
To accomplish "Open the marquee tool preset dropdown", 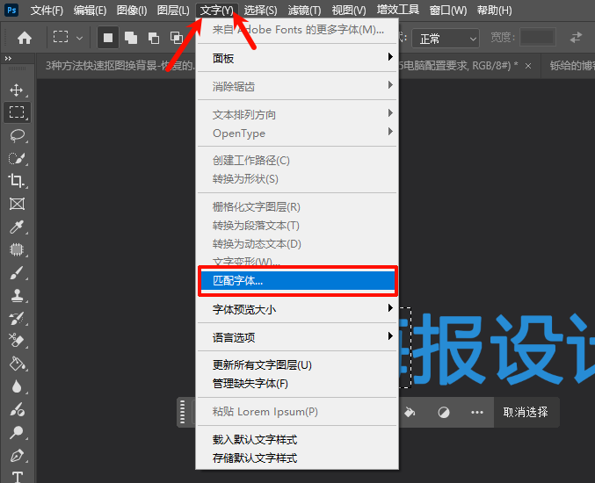I will click(x=79, y=39).
